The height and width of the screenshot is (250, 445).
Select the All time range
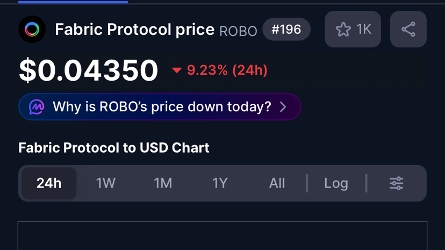coord(277,183)
